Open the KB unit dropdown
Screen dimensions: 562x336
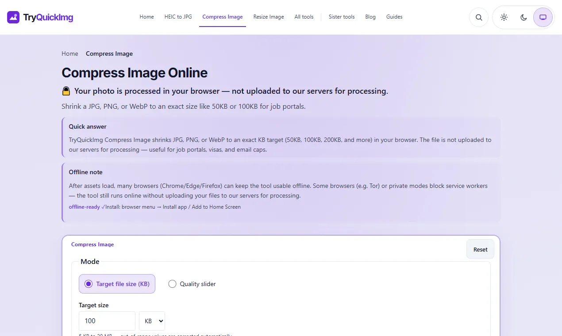[152, 321]
